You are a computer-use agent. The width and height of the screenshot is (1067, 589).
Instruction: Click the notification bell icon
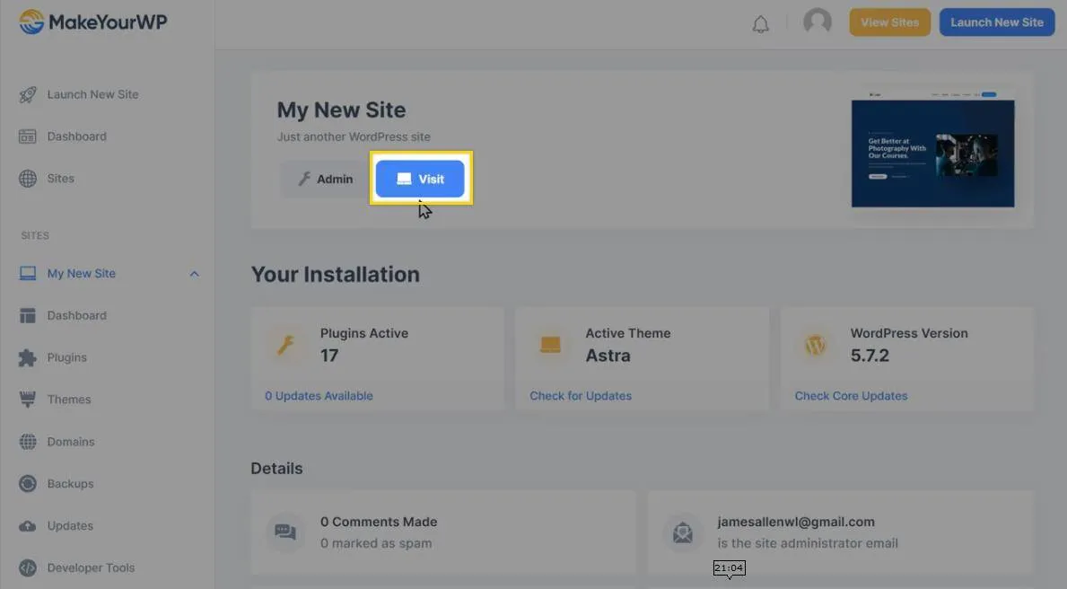(760, 24)
